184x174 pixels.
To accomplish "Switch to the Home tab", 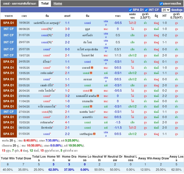I will [x=58, y=4].
